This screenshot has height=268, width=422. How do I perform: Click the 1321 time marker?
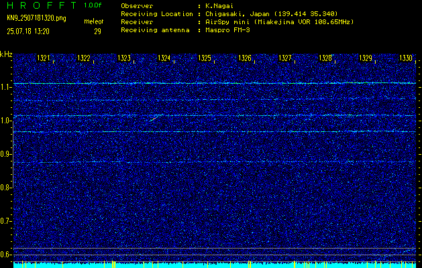click(44, 58)
